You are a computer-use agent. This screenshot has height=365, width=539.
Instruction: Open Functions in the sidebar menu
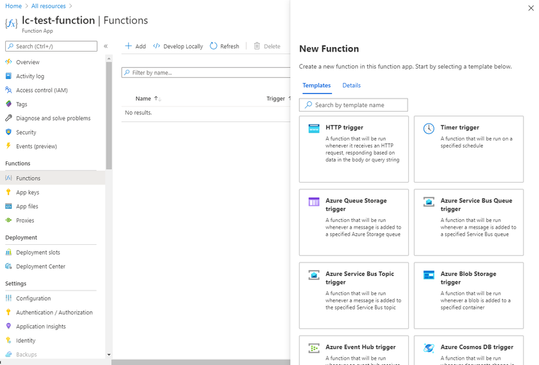click(x=53, y=178)
